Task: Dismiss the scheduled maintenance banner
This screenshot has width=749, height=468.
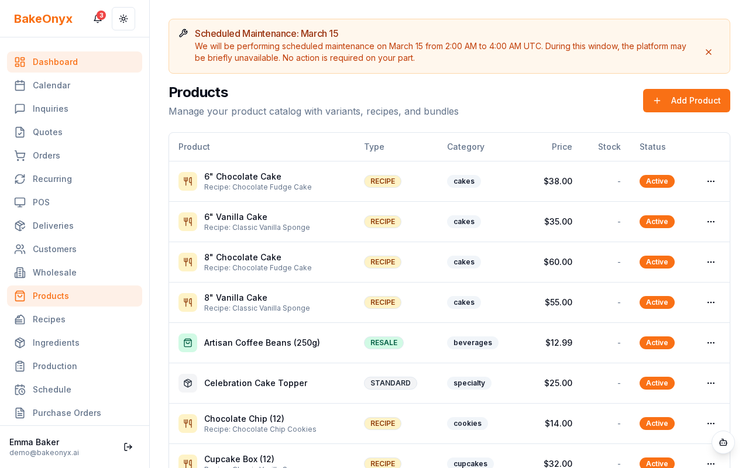Action: [709, 52]
